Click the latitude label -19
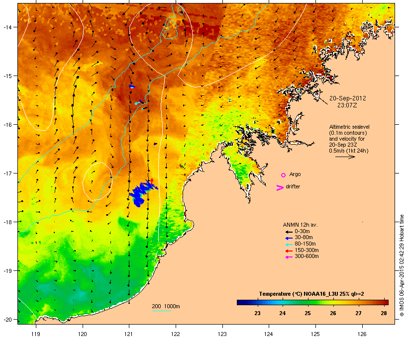Viewport: 408px width, 338px height. [x=7, y=271]
